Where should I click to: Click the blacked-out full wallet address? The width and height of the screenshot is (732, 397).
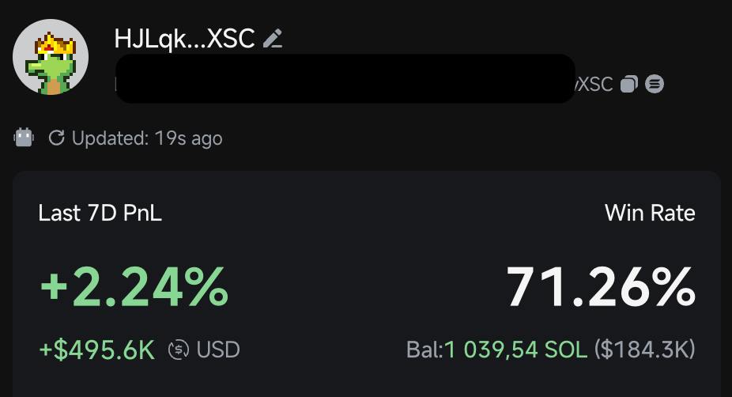pos(345,78)
